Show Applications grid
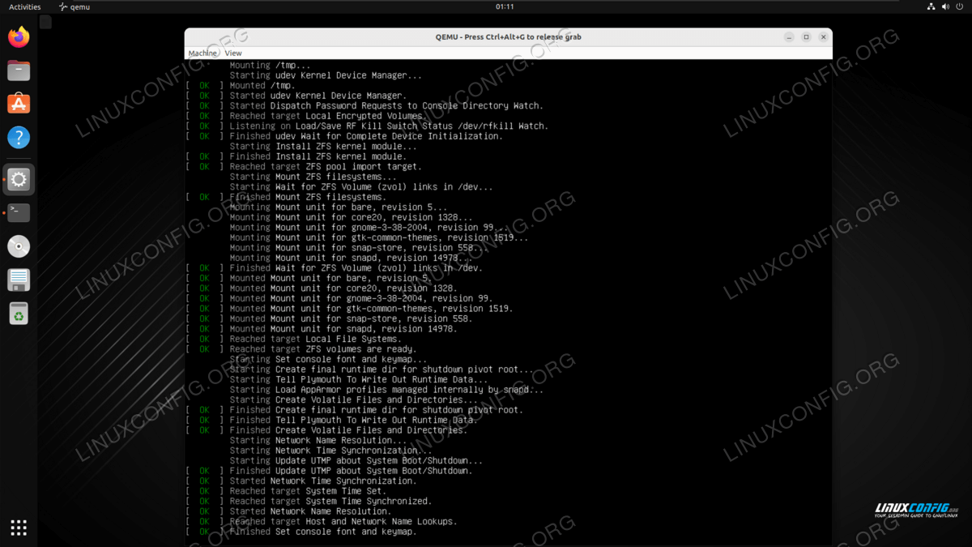 pos(19,528)
